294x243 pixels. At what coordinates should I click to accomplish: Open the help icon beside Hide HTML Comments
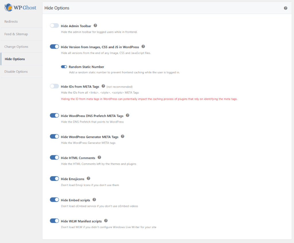pyautogui.click(x=99, y=157)
